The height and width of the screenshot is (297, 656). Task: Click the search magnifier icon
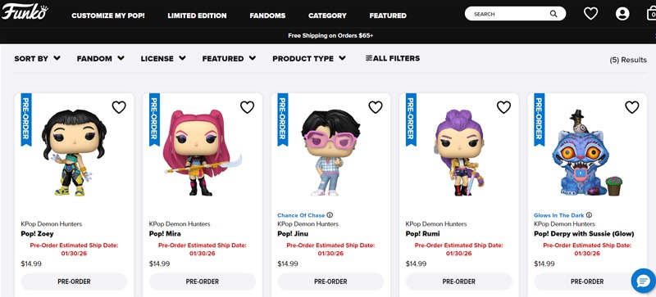coord(553,14)
